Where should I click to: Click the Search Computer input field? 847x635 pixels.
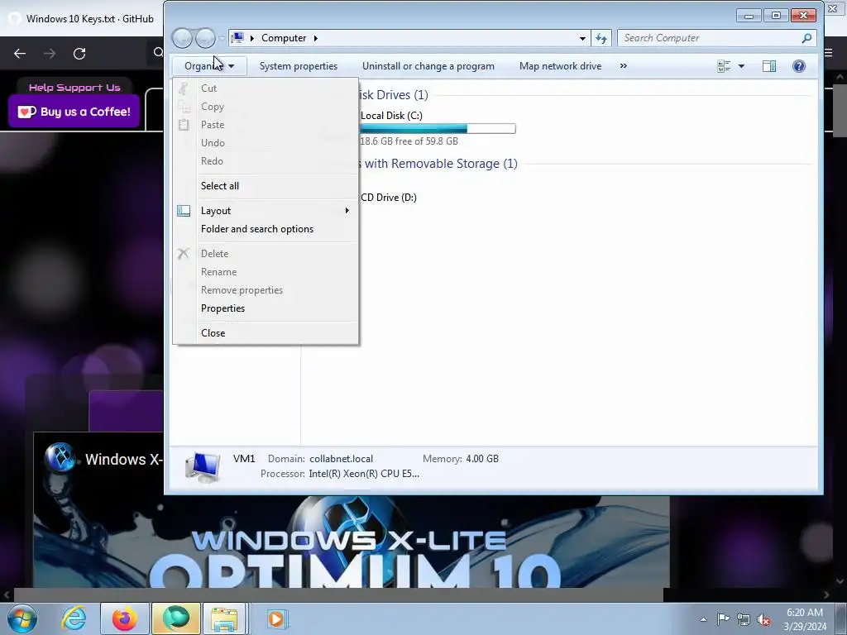click(x=709, y=38)
